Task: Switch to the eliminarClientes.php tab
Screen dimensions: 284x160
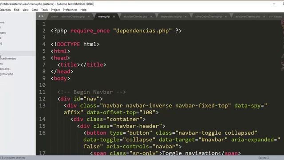Action: (73, 16)
